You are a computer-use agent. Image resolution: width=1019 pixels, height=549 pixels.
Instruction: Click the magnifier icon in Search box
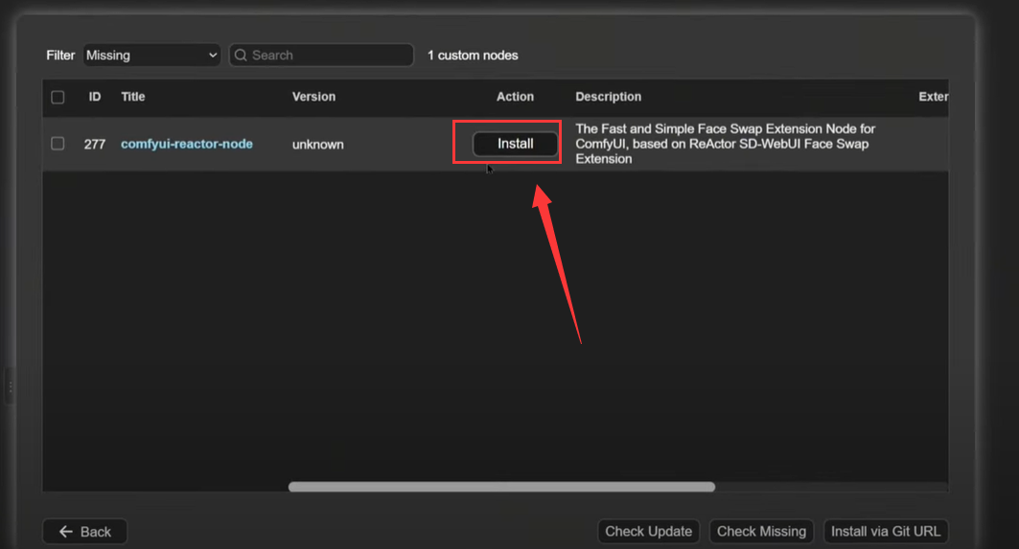241,56
